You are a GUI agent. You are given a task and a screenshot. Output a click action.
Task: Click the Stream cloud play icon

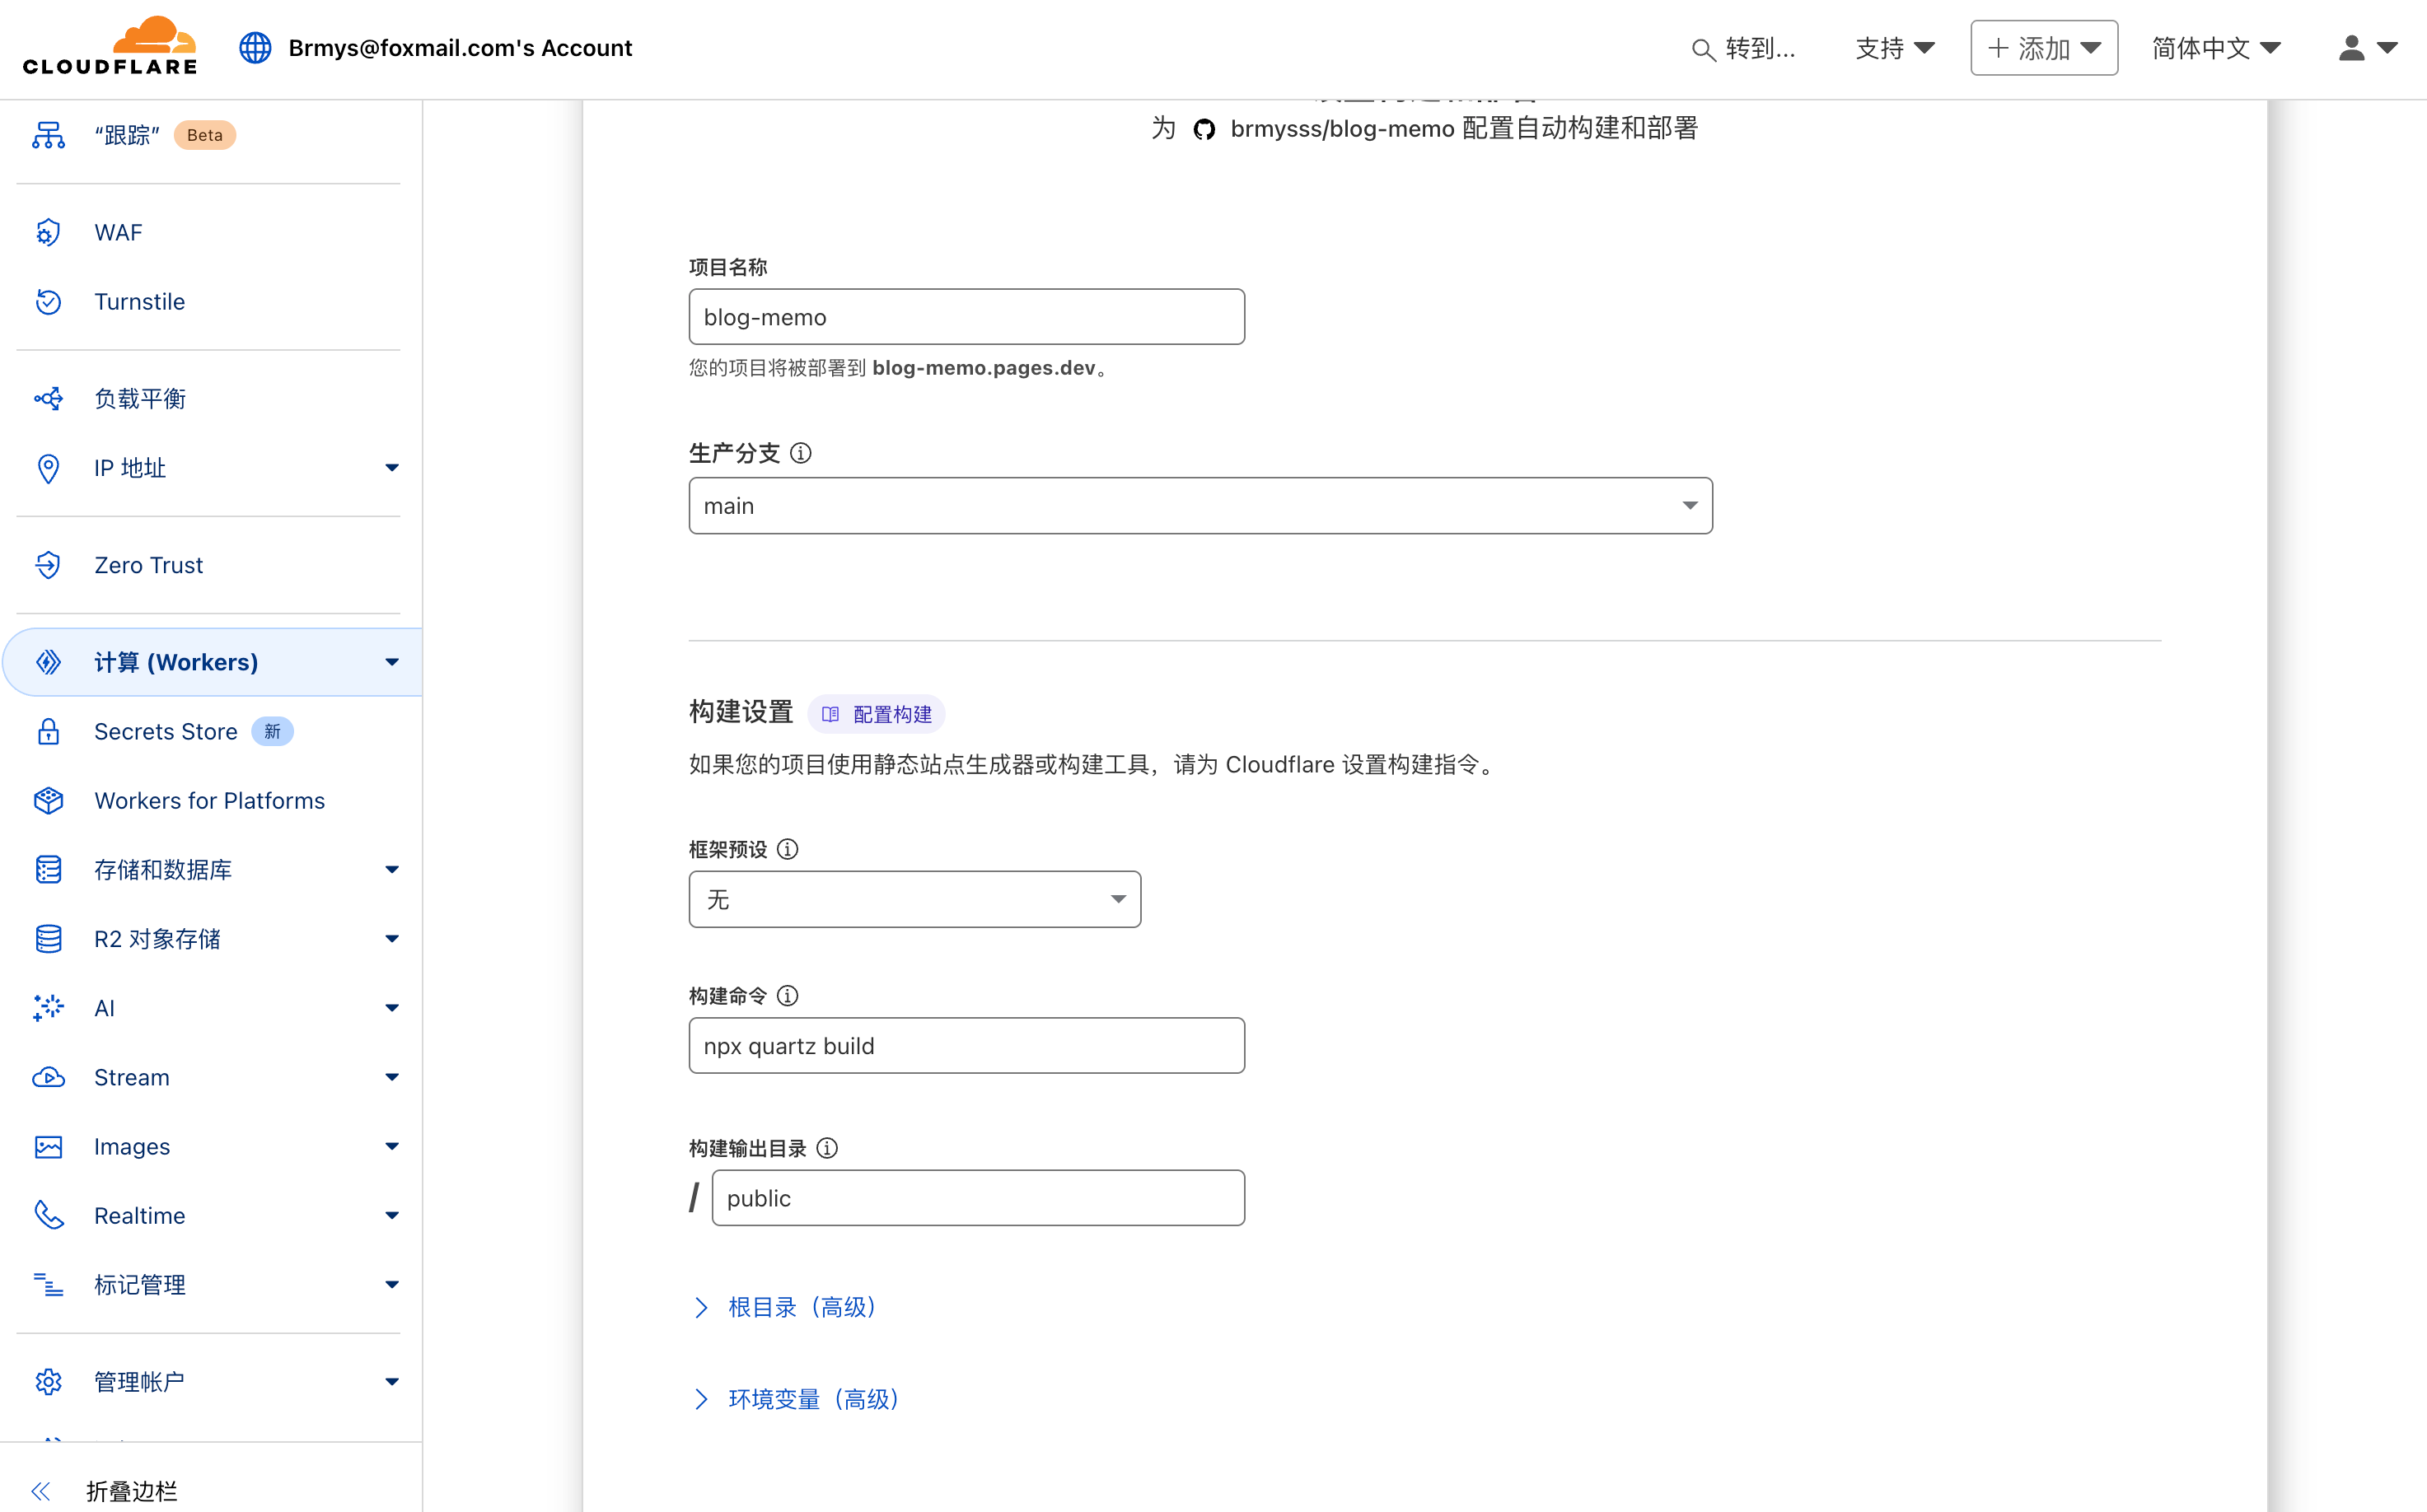[48, 1078]
